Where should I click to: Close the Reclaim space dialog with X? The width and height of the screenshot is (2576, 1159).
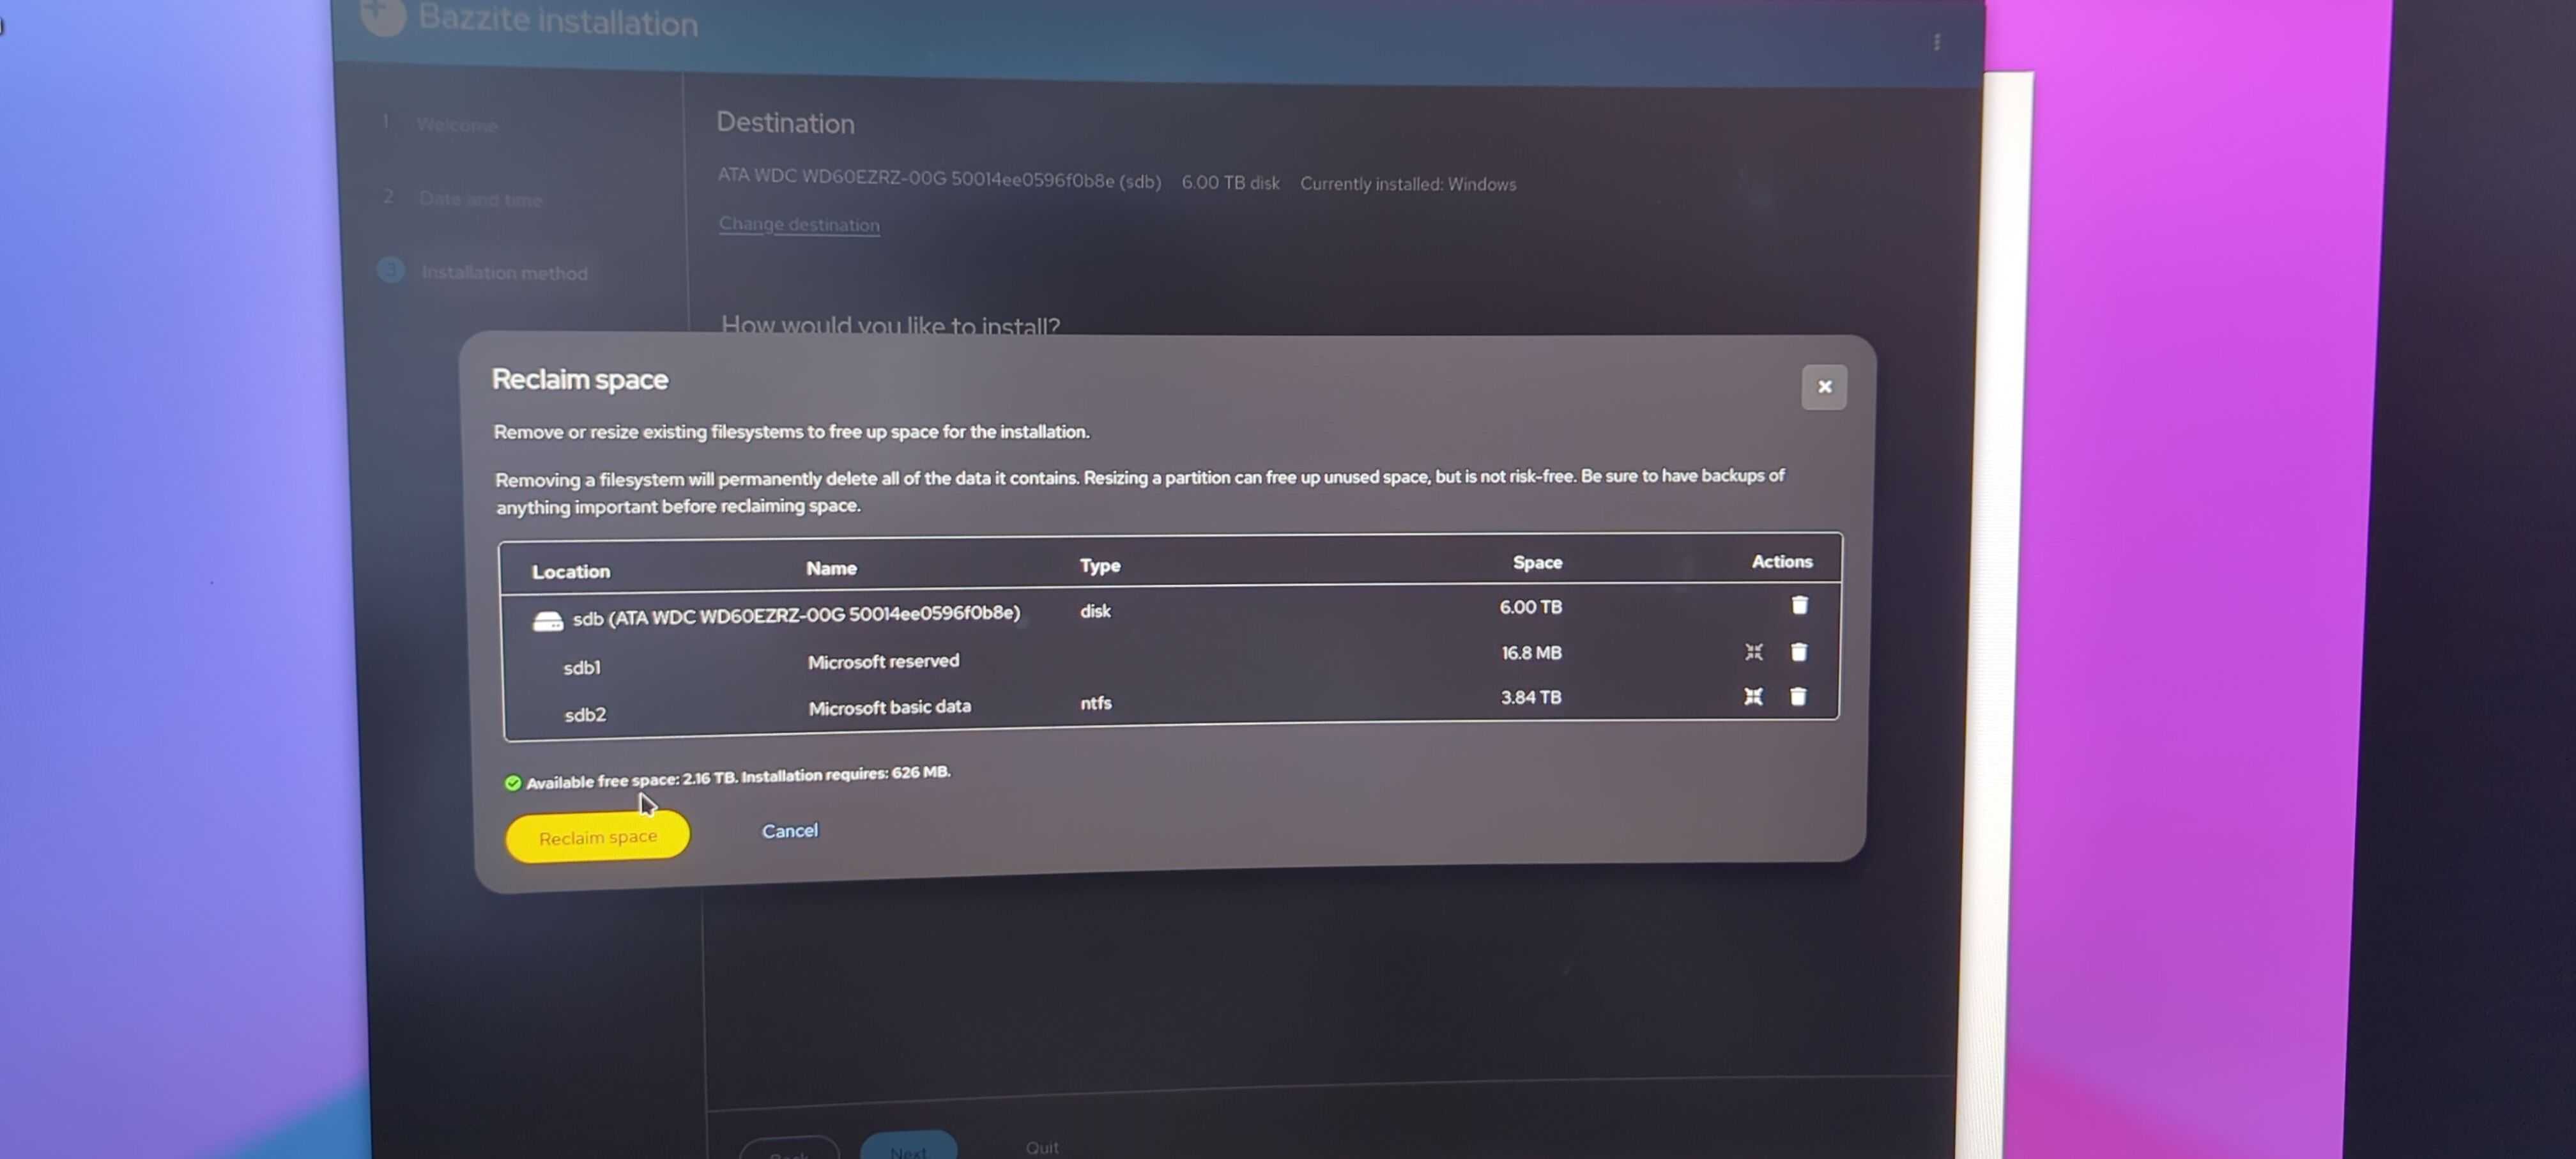pos(1824,387)
